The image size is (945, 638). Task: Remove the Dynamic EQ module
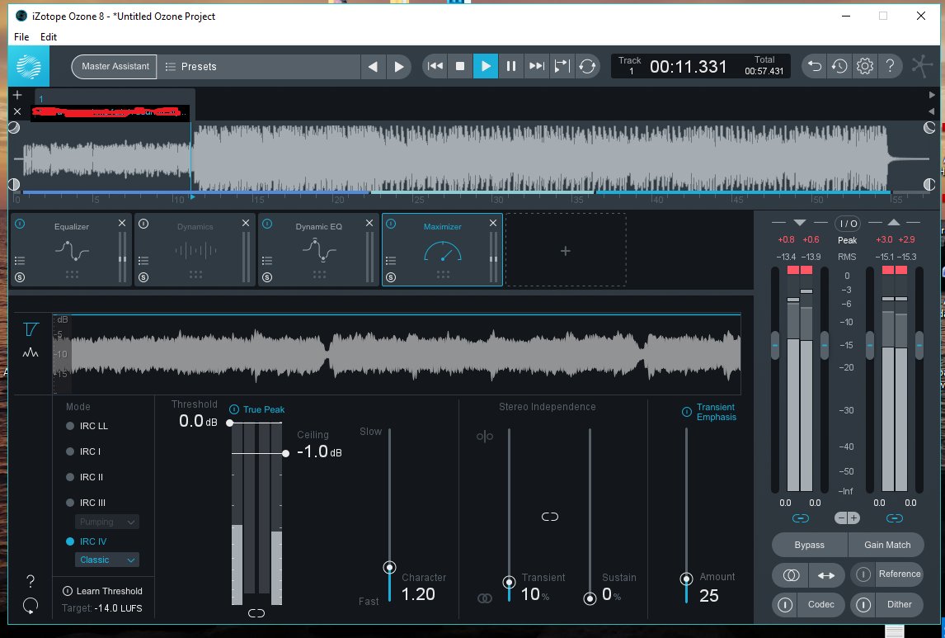coord(369,223)
